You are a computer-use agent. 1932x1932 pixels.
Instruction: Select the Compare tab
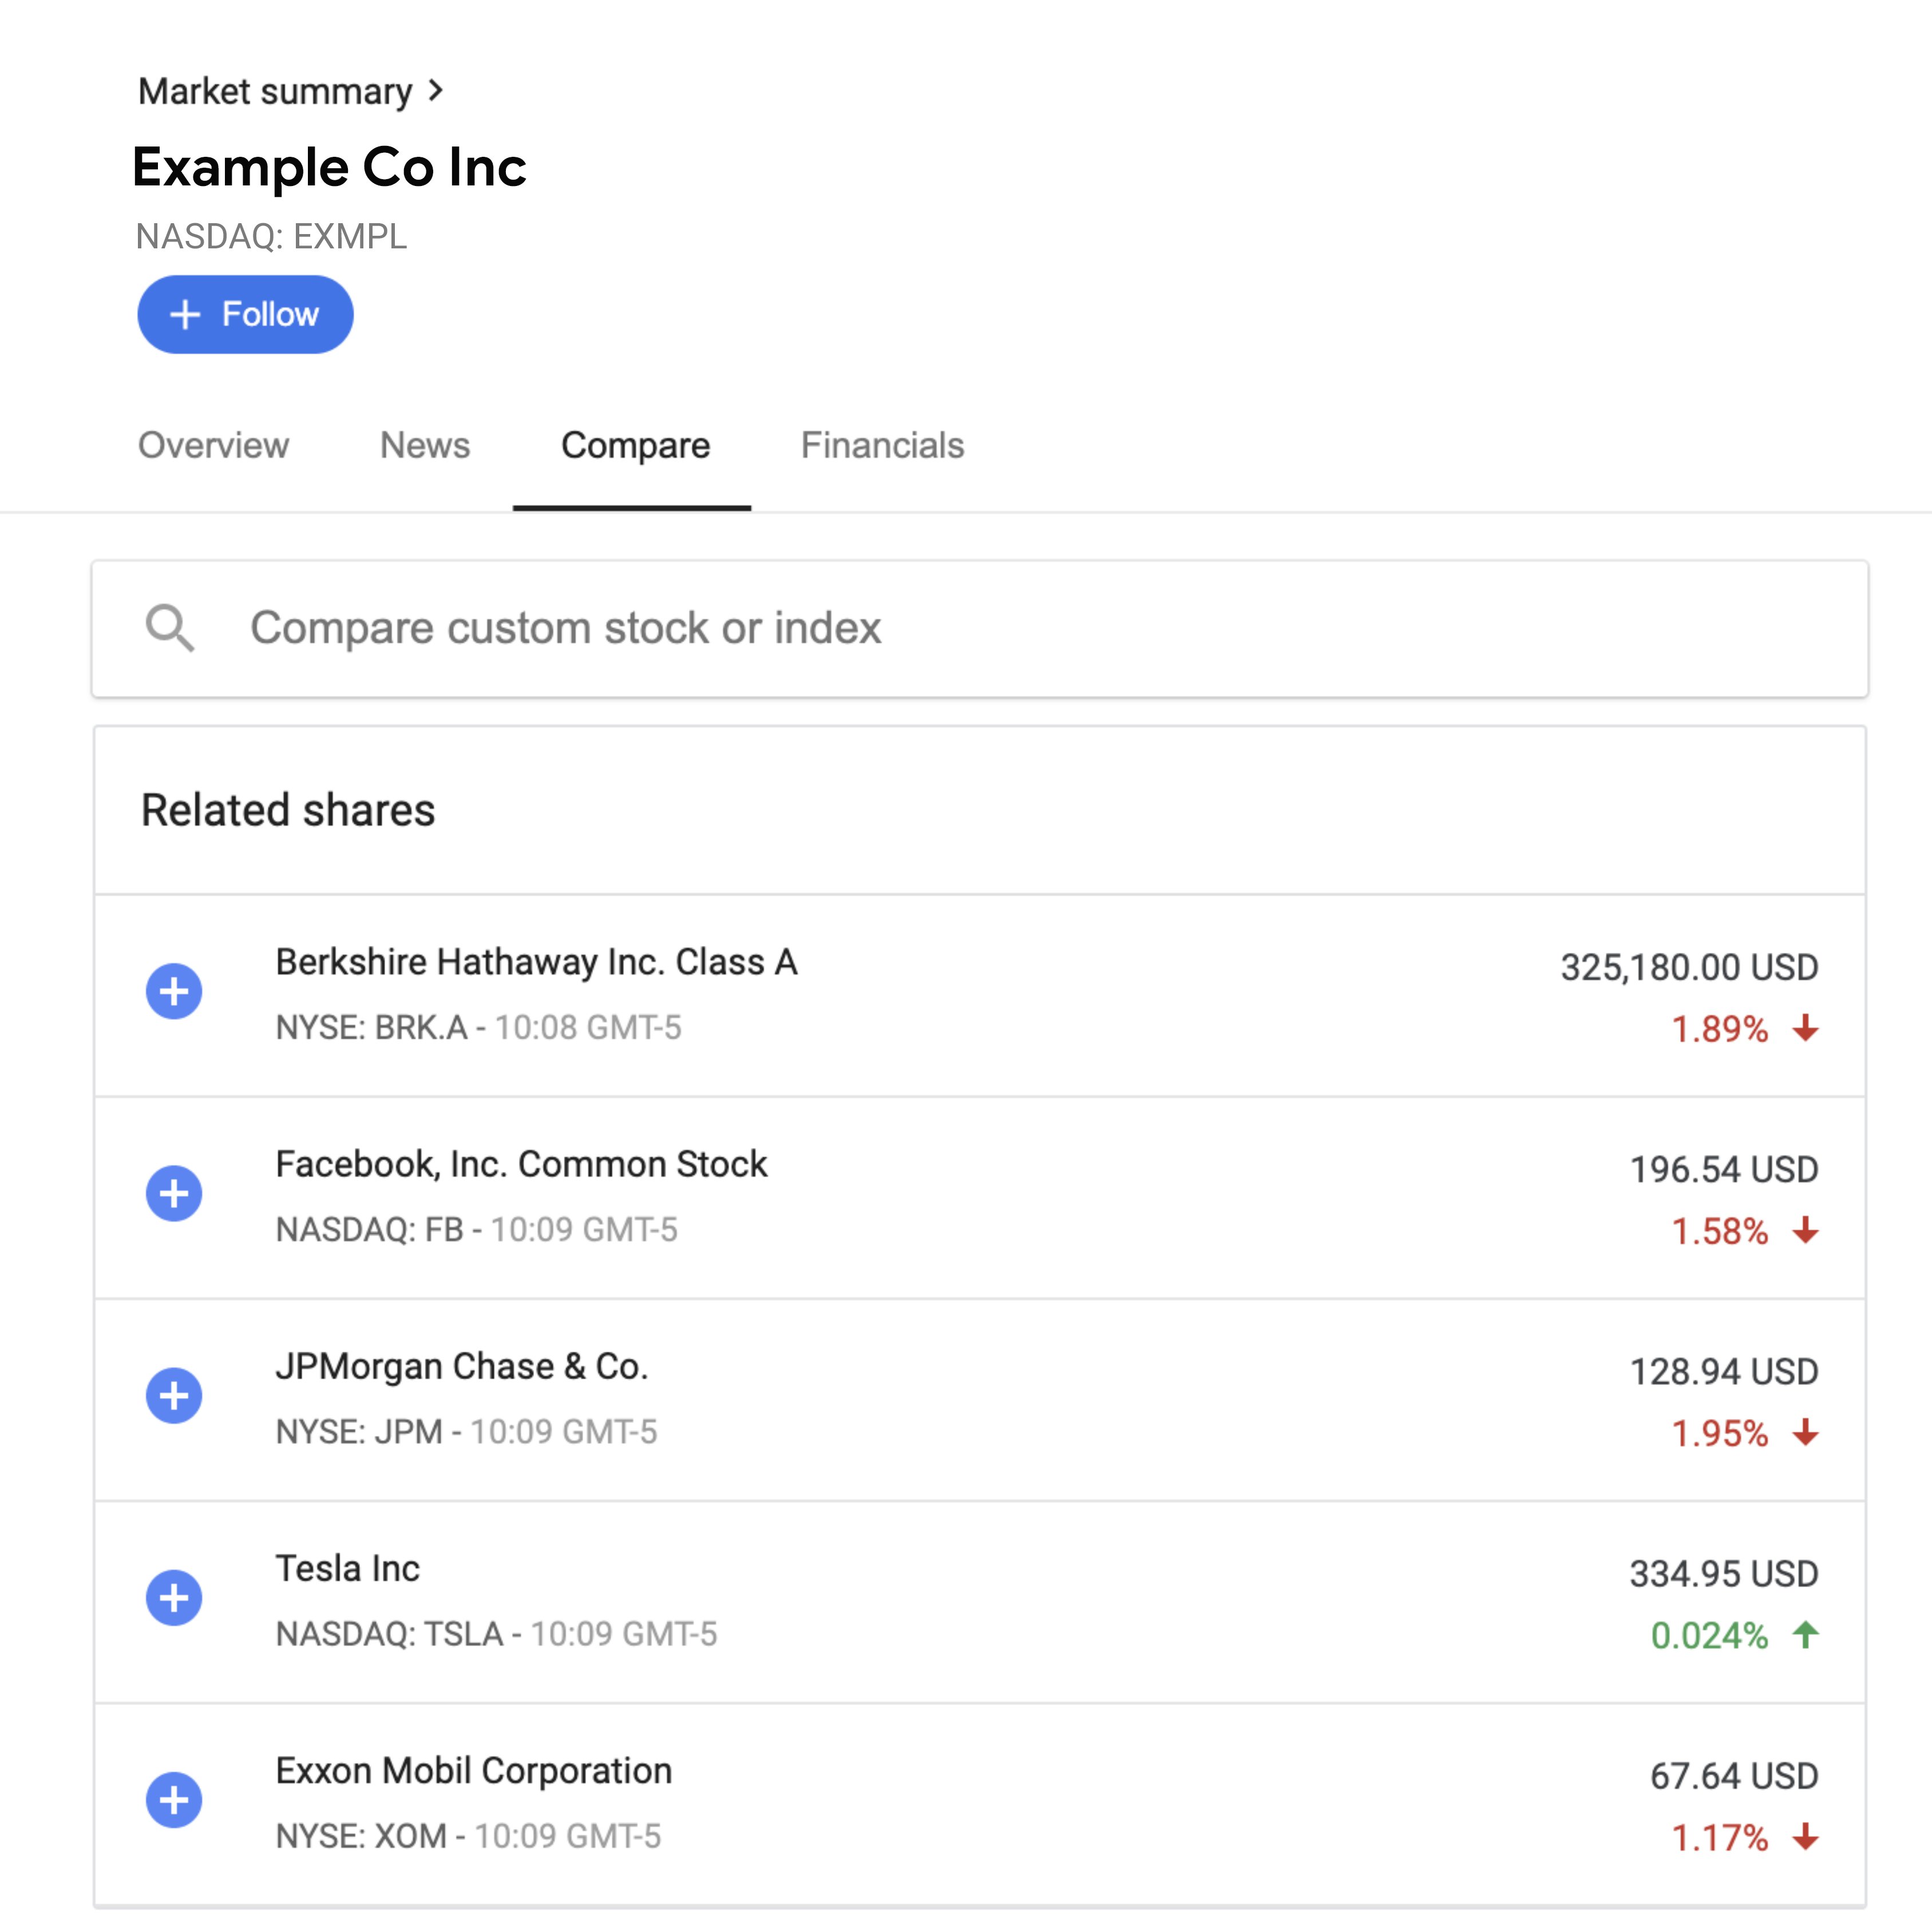[635, 445]
